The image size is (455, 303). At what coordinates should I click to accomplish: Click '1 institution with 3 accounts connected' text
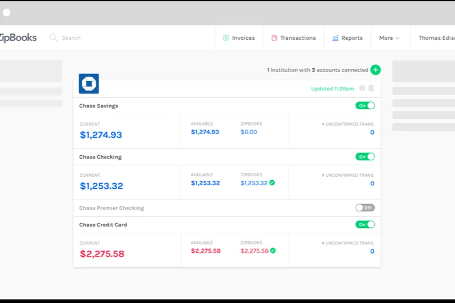317,70
